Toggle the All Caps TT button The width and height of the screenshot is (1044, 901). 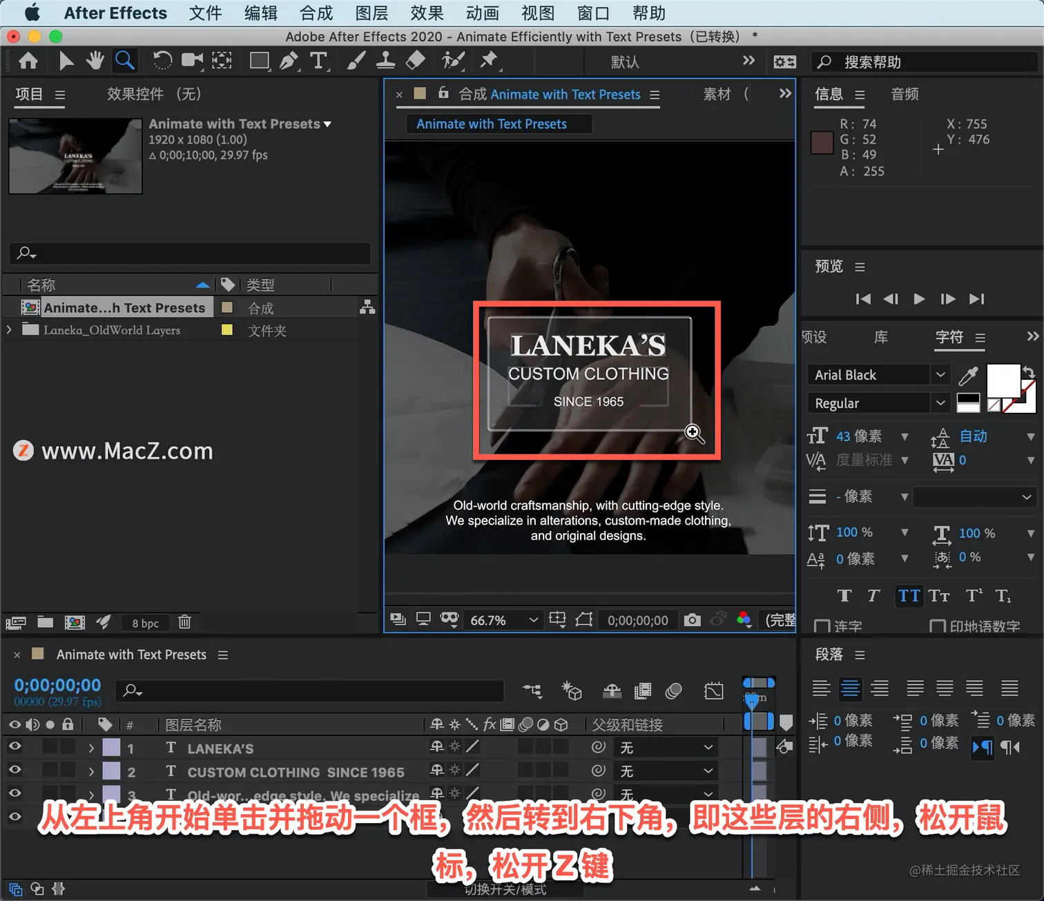(909, 596)
